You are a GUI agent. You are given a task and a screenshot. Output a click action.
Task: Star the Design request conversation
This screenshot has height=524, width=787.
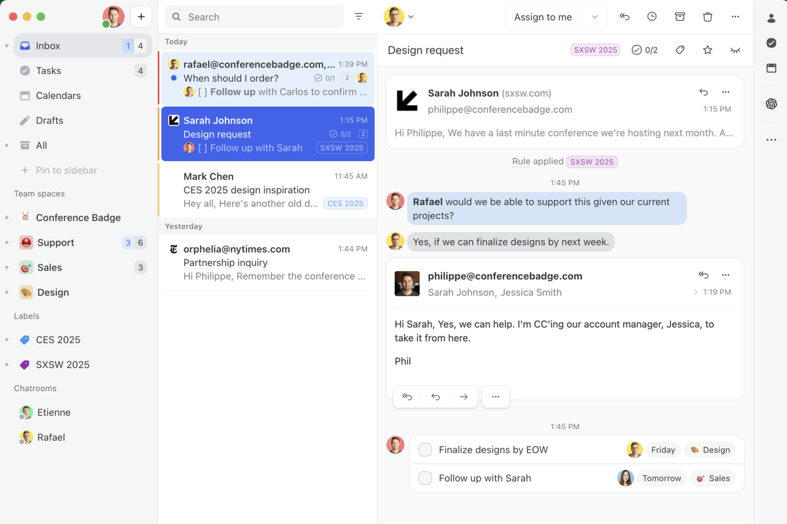707,49
